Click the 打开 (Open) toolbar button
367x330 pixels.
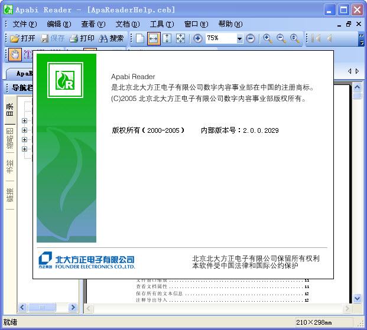click(x=22, y=38)
